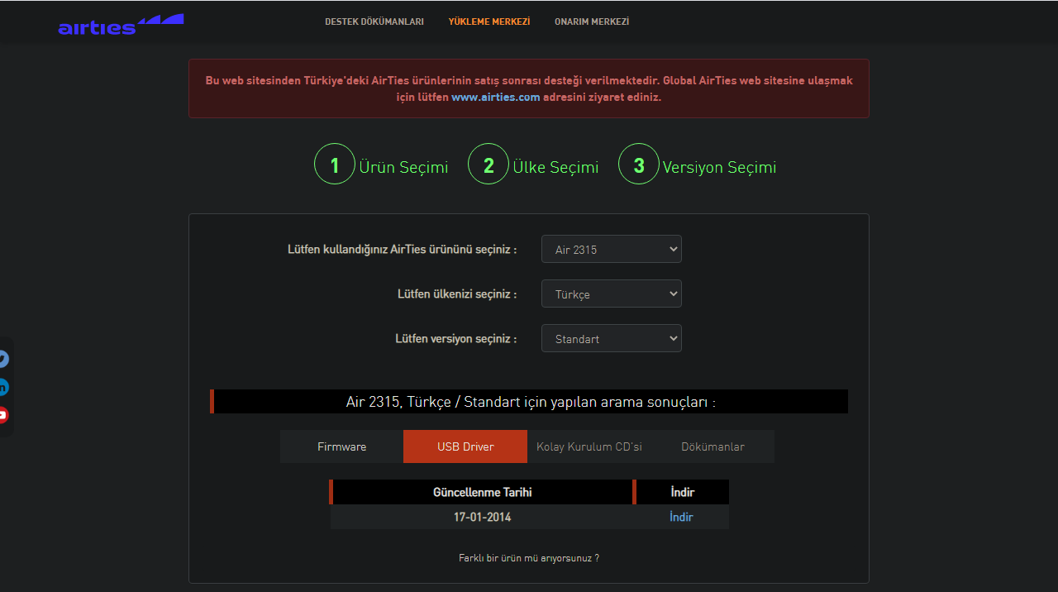Click the İndir column header
The width and height of the screenshot is (1058, 592).
pyautogui.click(x=682, y=492)
